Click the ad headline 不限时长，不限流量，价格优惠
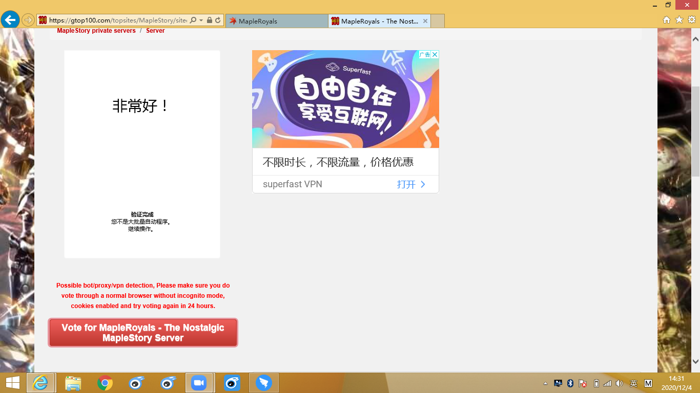The height and width of the screenshot is (393, 700). pyautogui.click(x=338, y=162)
